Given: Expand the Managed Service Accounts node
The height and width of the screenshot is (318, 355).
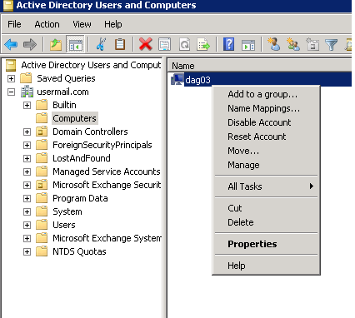Looking at the screenshot, I should coord(27,171).
